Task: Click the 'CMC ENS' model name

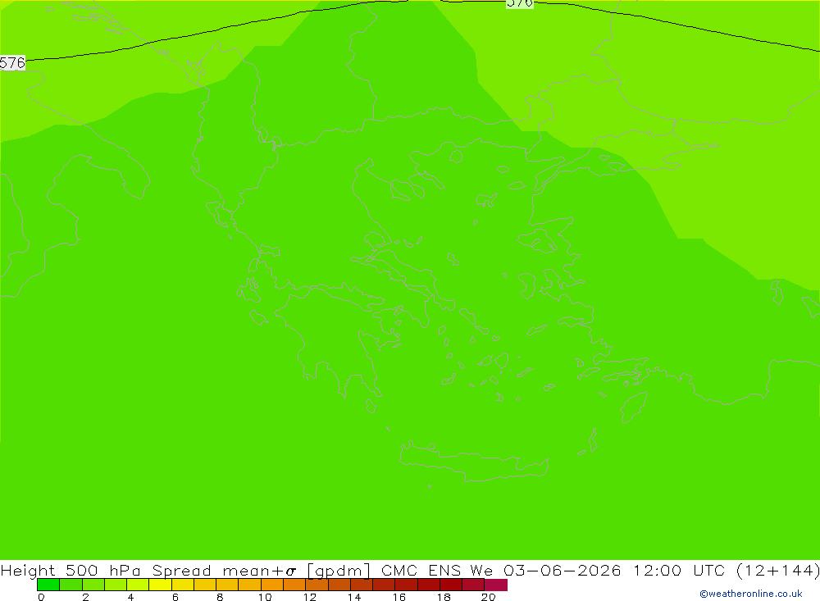Action: point(421,570)
